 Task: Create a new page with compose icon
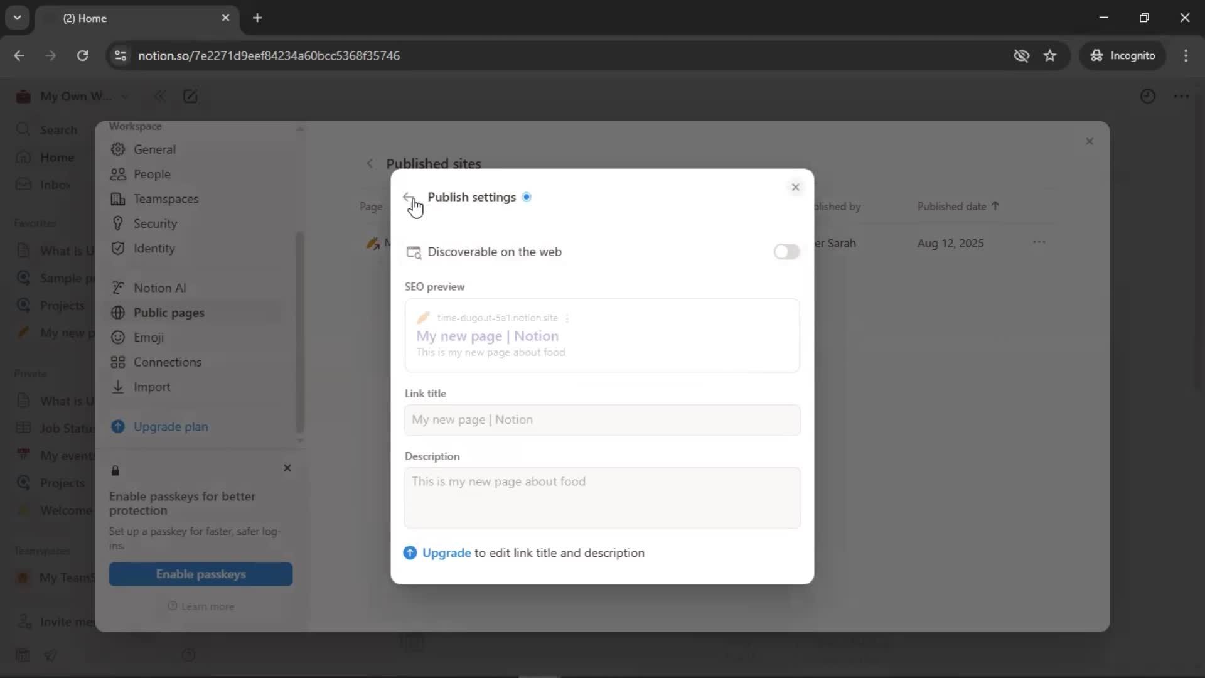190,97
